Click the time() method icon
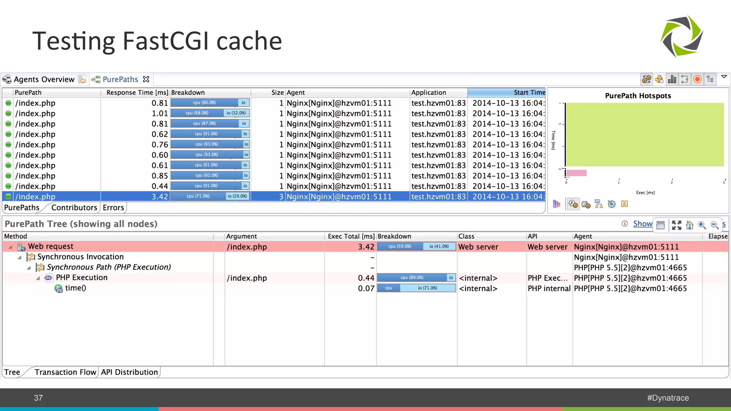 (x=59, y=288)
